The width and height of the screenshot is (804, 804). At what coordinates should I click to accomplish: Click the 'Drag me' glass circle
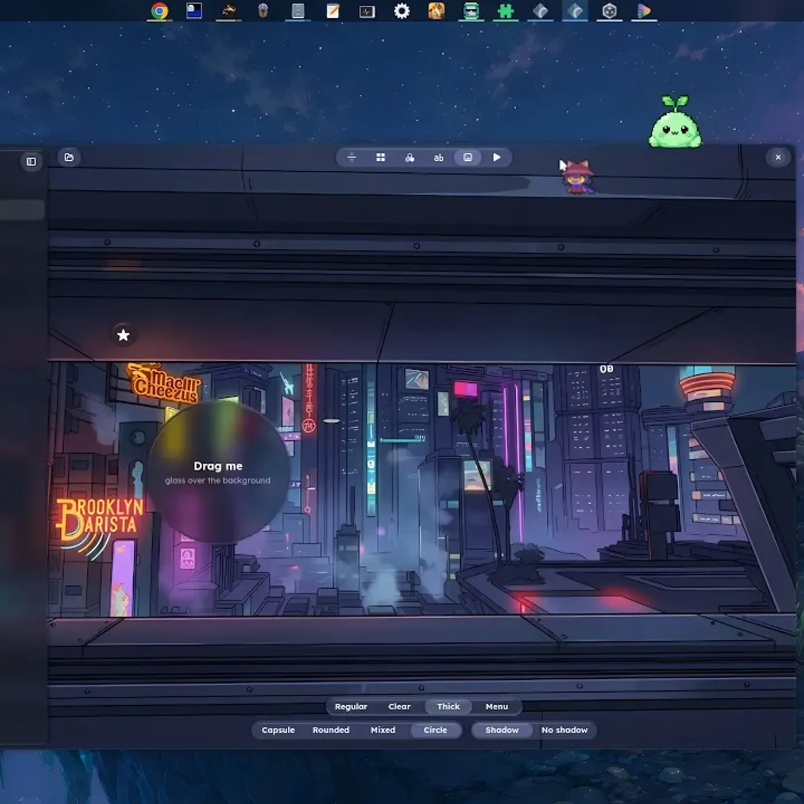218,472
